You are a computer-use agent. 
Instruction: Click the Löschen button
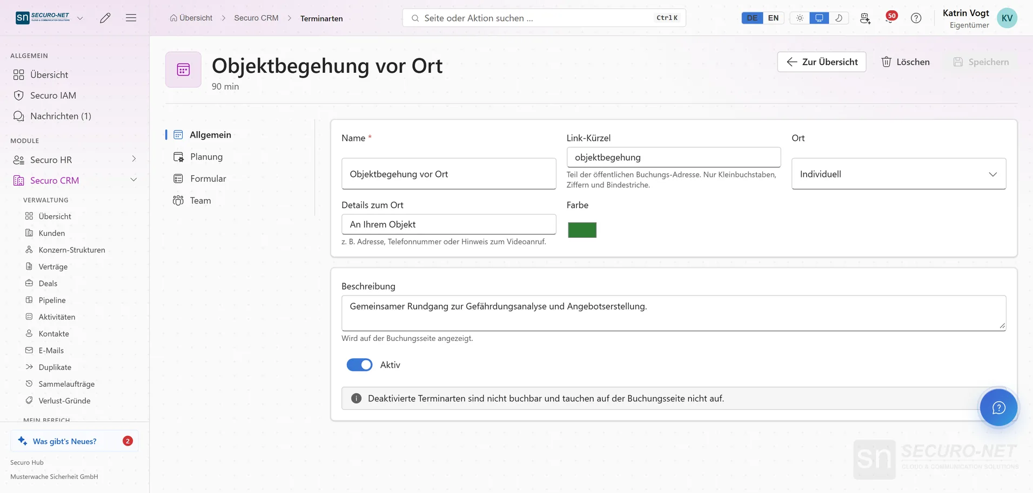coord(905,62)
